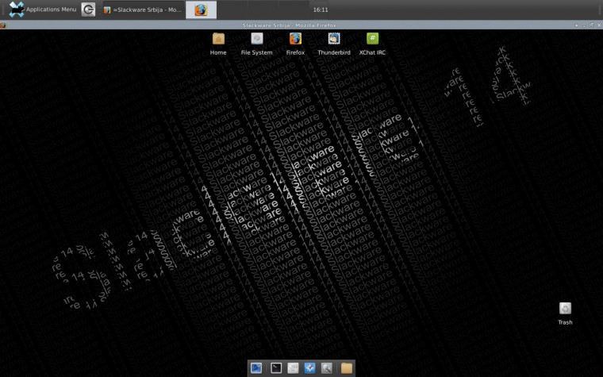
Task: Click the logout power button in panel
Action: 88,10
